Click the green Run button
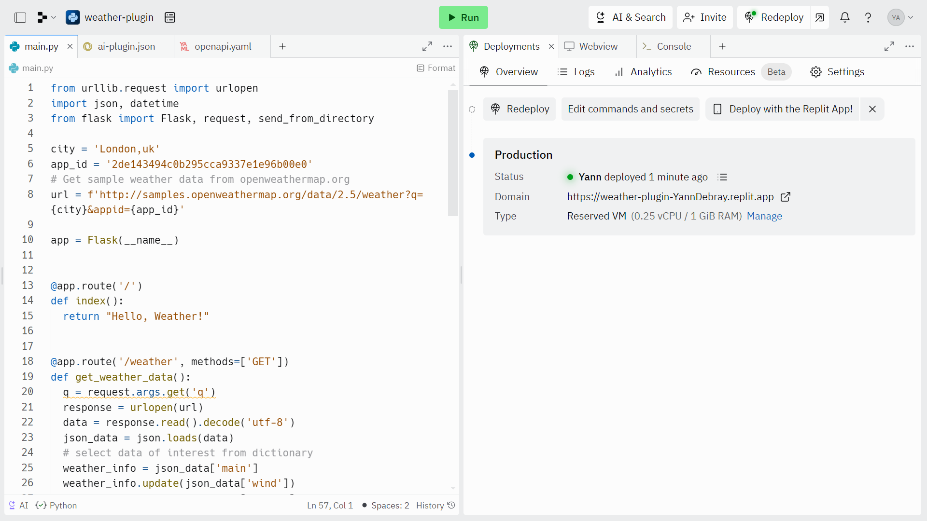The width and height of the screenshot is (927, 521). coord(463,17)
